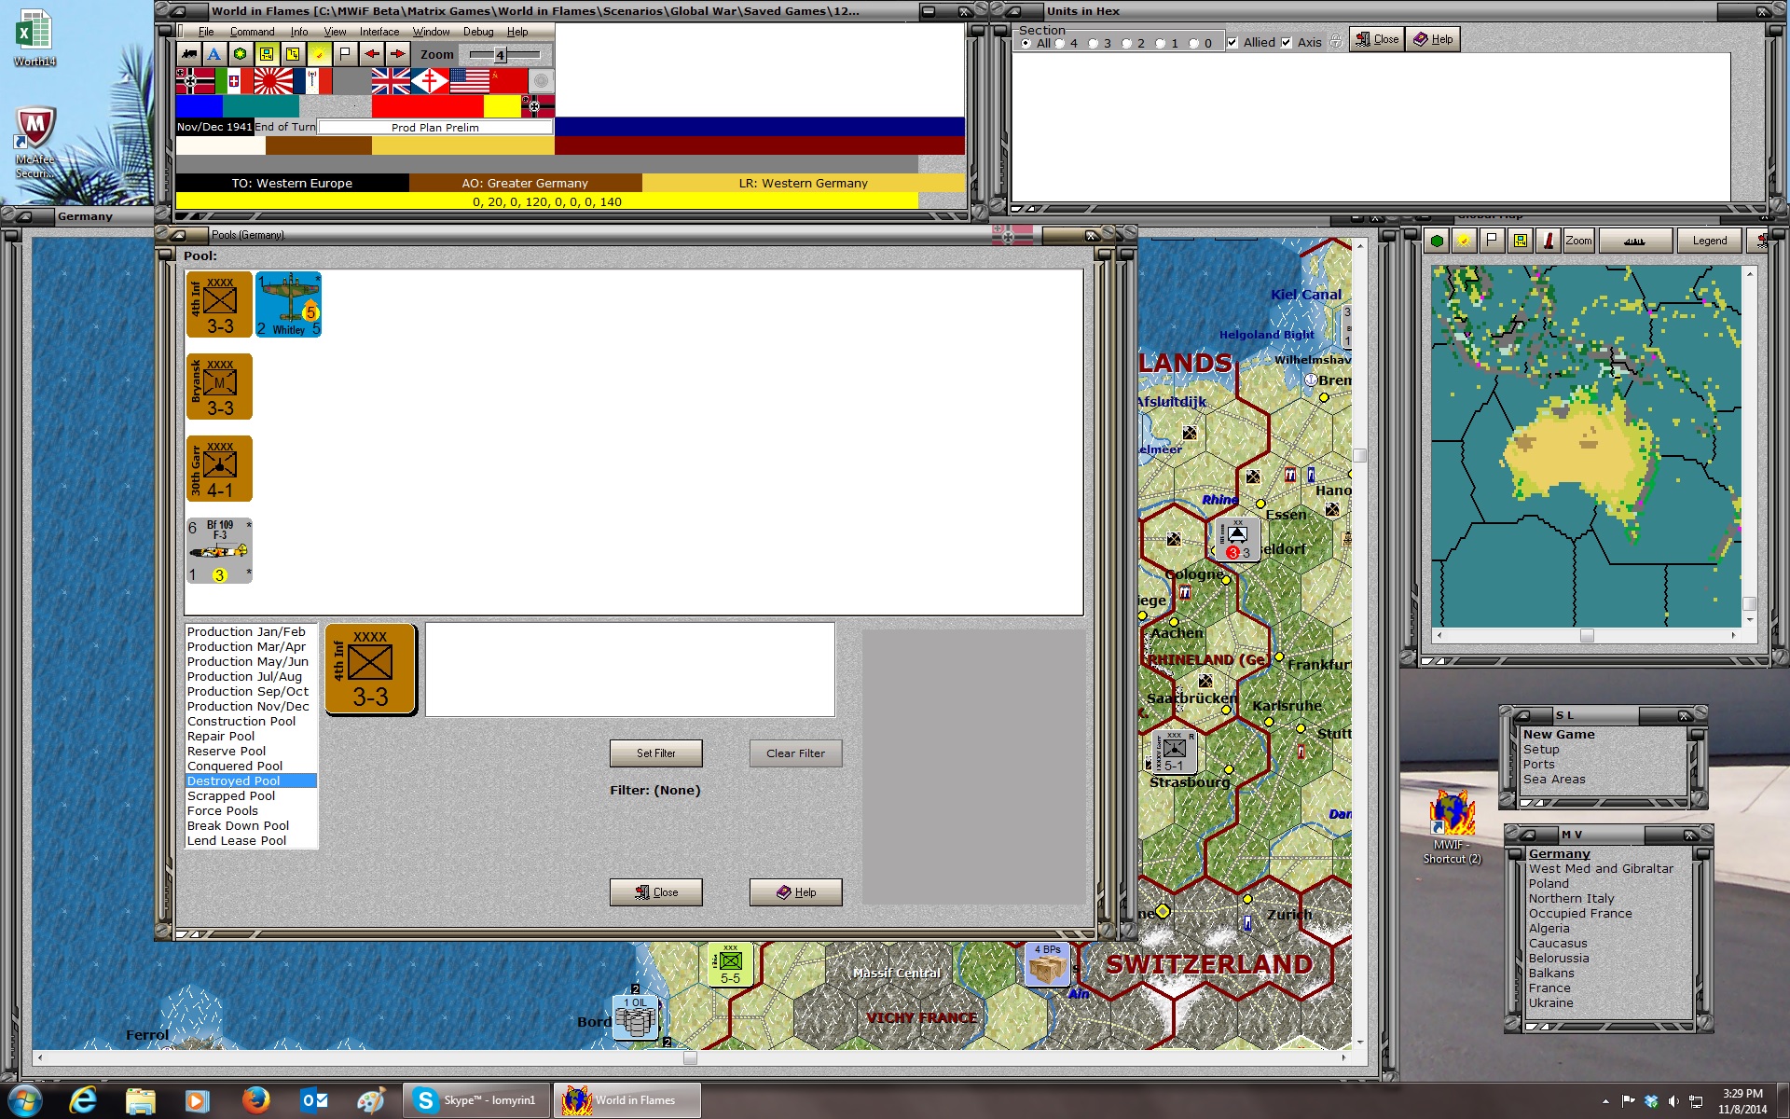Close the Pools (Germany) dialog via Close button
The image size is (1790, 1119).
pyautogui.click(x=656, y=892)
